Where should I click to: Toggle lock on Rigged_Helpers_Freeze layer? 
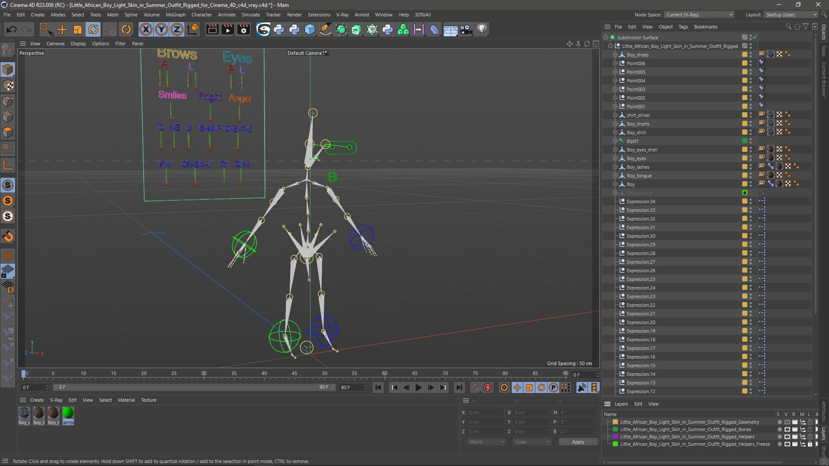tap(810, 444)
